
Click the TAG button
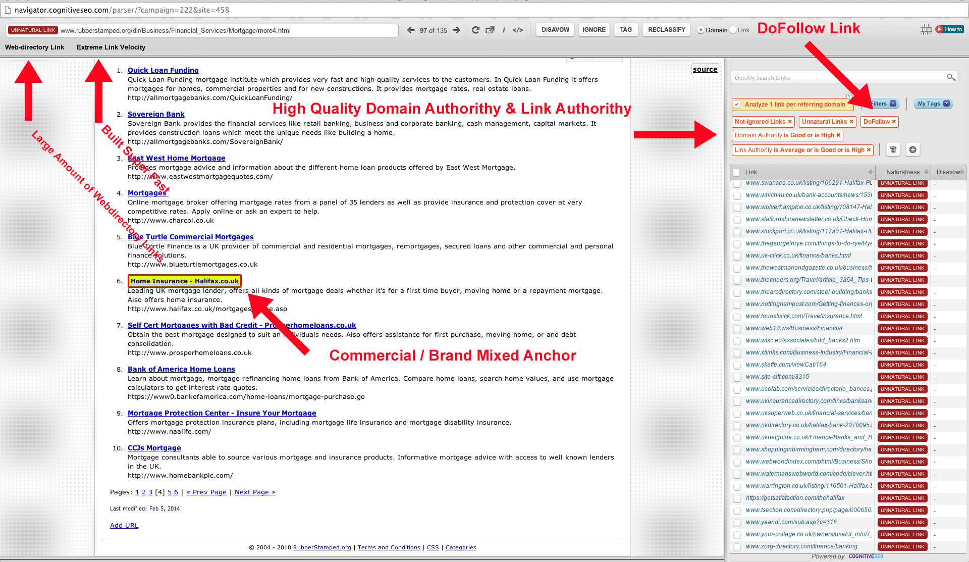(x=626, y=30)
